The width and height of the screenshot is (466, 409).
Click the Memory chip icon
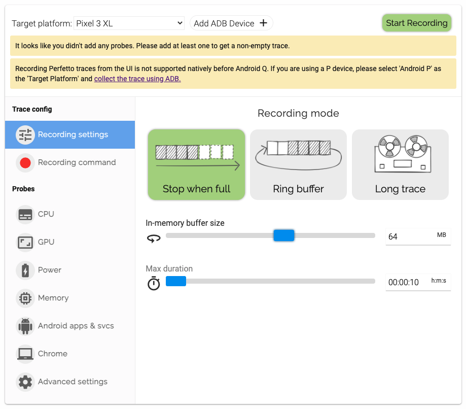[25, 298]
